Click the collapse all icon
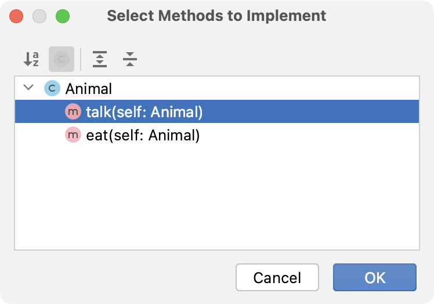434x304 pixels. point(130,59)
